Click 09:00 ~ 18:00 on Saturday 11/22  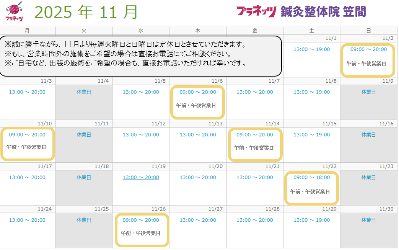pos(311,178)
